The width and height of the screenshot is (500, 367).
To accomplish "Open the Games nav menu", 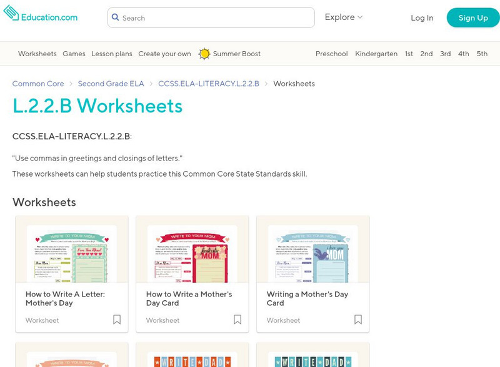I will click(x=74, y=54).
